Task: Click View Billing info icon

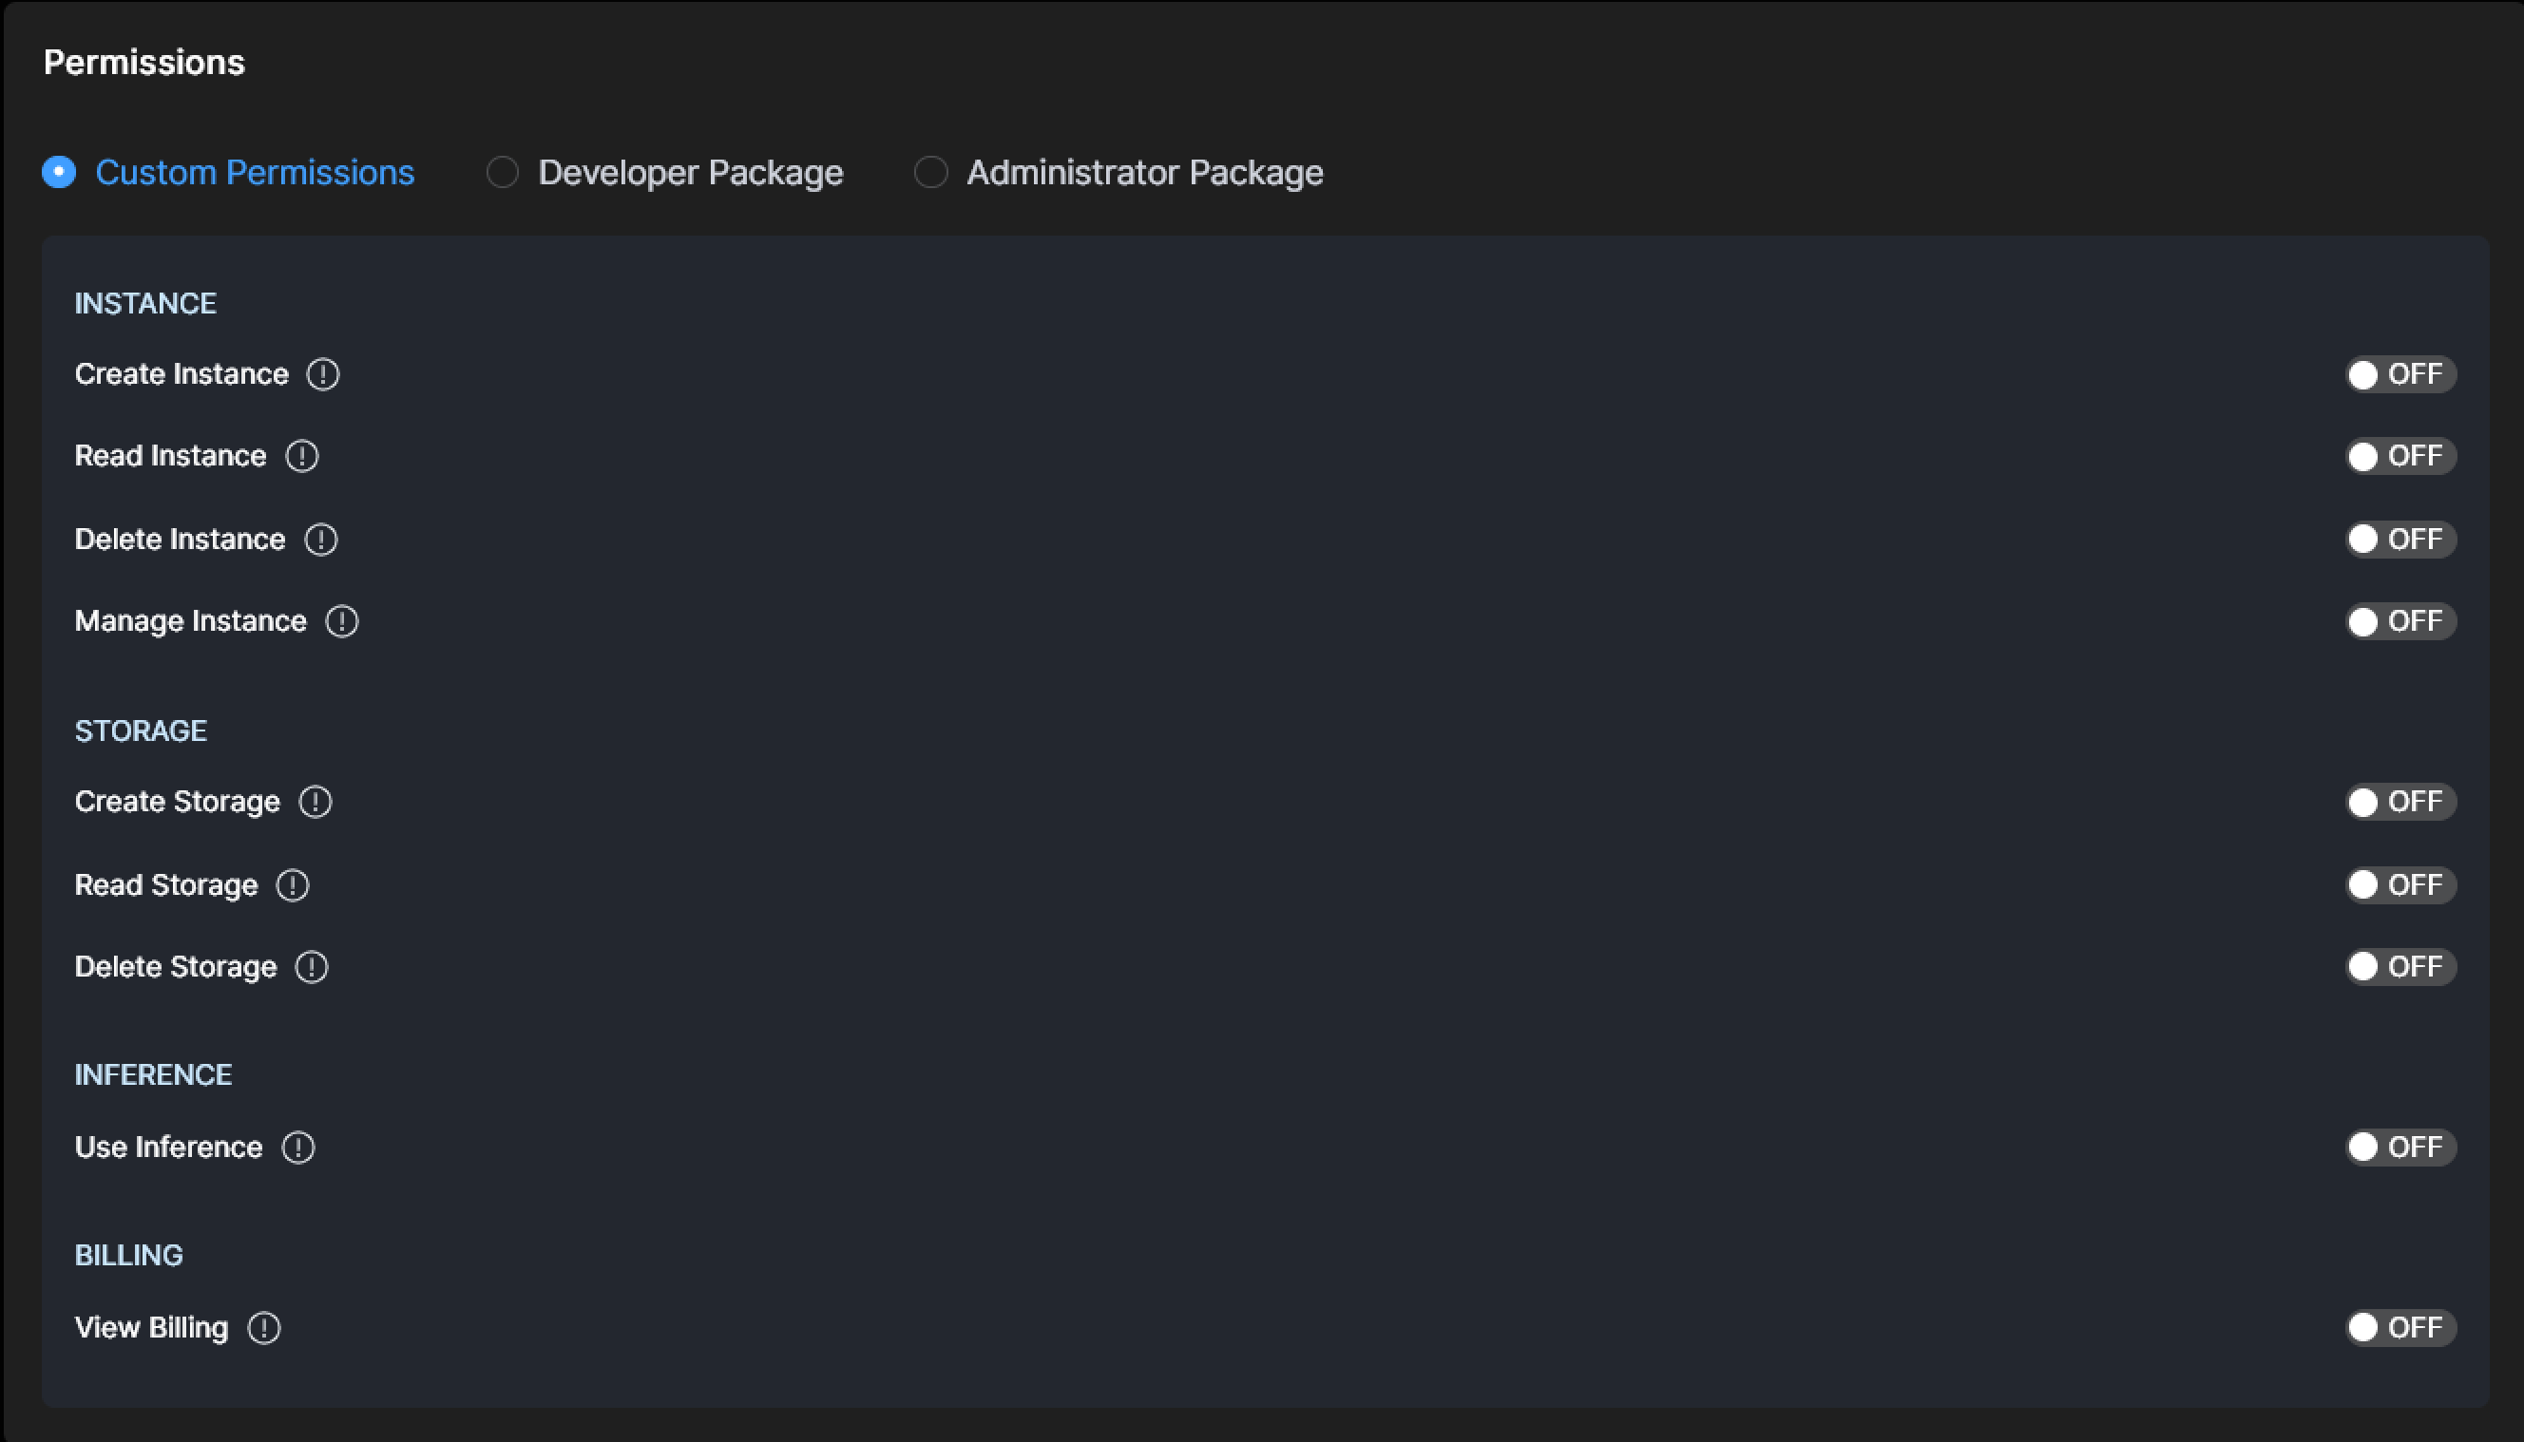Action: (x=264, y=1328)
